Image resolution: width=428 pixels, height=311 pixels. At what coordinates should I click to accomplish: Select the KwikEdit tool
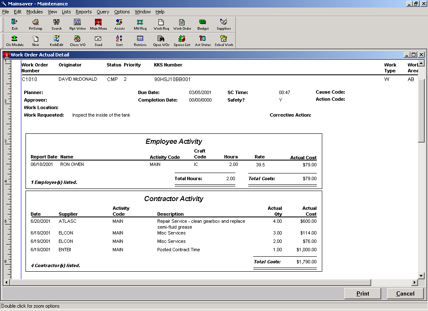pyautogui.click(x=56, y=40)
